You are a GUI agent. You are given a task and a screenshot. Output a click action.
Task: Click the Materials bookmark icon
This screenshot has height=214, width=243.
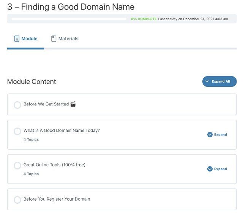54,39
